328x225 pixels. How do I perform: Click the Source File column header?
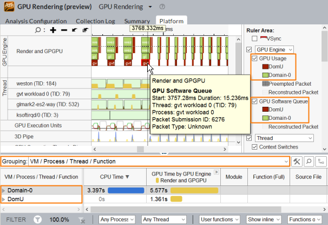(309, 177)
